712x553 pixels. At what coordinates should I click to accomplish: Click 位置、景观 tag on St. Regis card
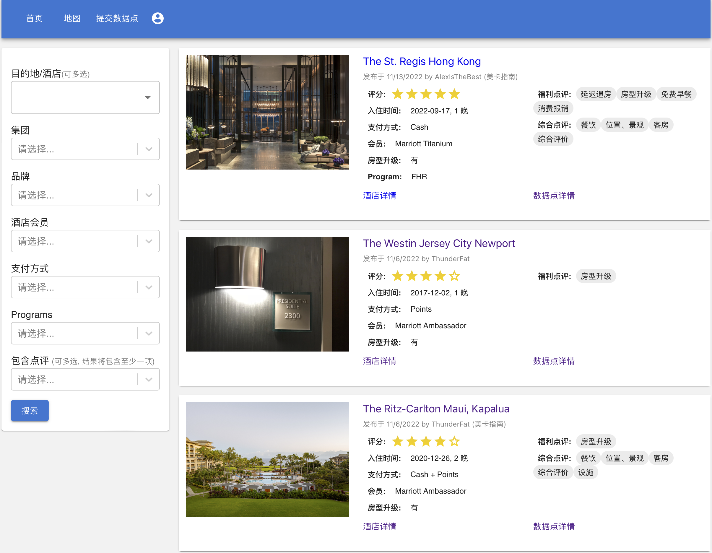pyautogui.click(x=624, y=125)
